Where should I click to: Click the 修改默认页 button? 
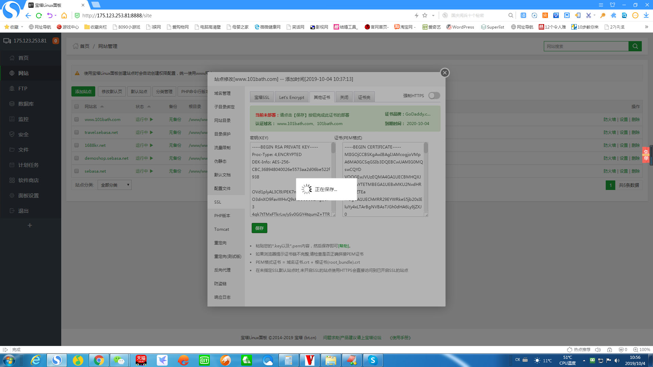click(x=112, y=91)
